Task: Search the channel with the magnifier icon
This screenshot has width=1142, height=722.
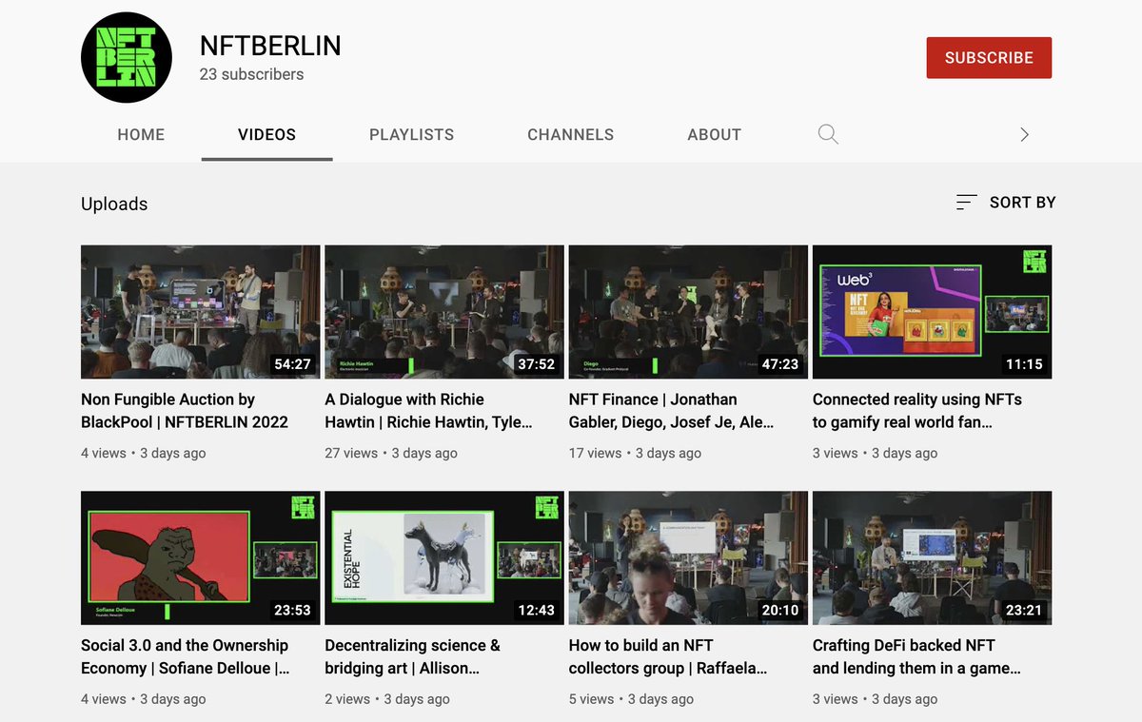Action: tap(828, 134)
